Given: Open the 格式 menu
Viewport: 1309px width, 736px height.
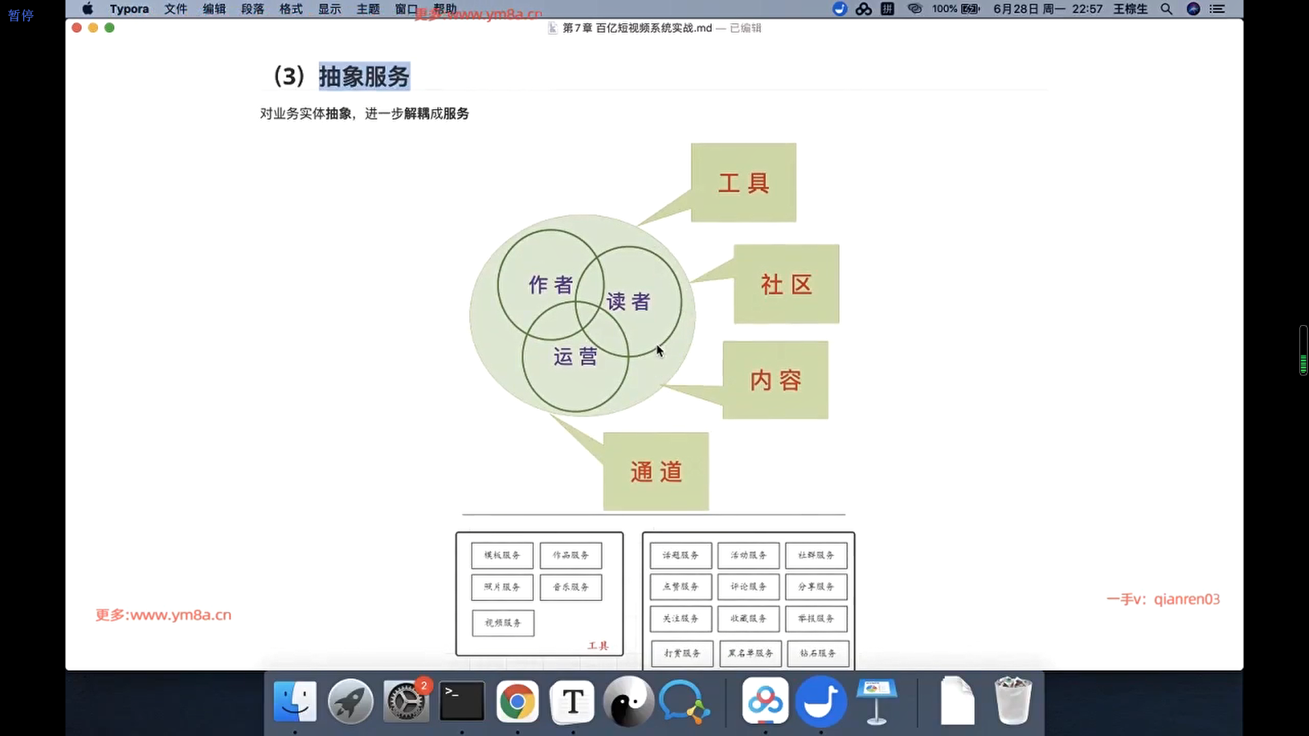Looking at the screenshot, I should coord(291,9).
